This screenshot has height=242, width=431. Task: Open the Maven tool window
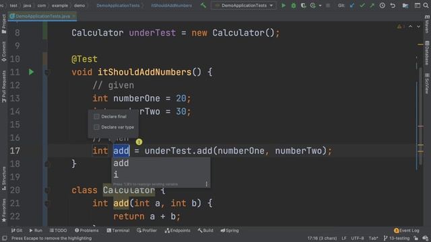coord(427,24)
